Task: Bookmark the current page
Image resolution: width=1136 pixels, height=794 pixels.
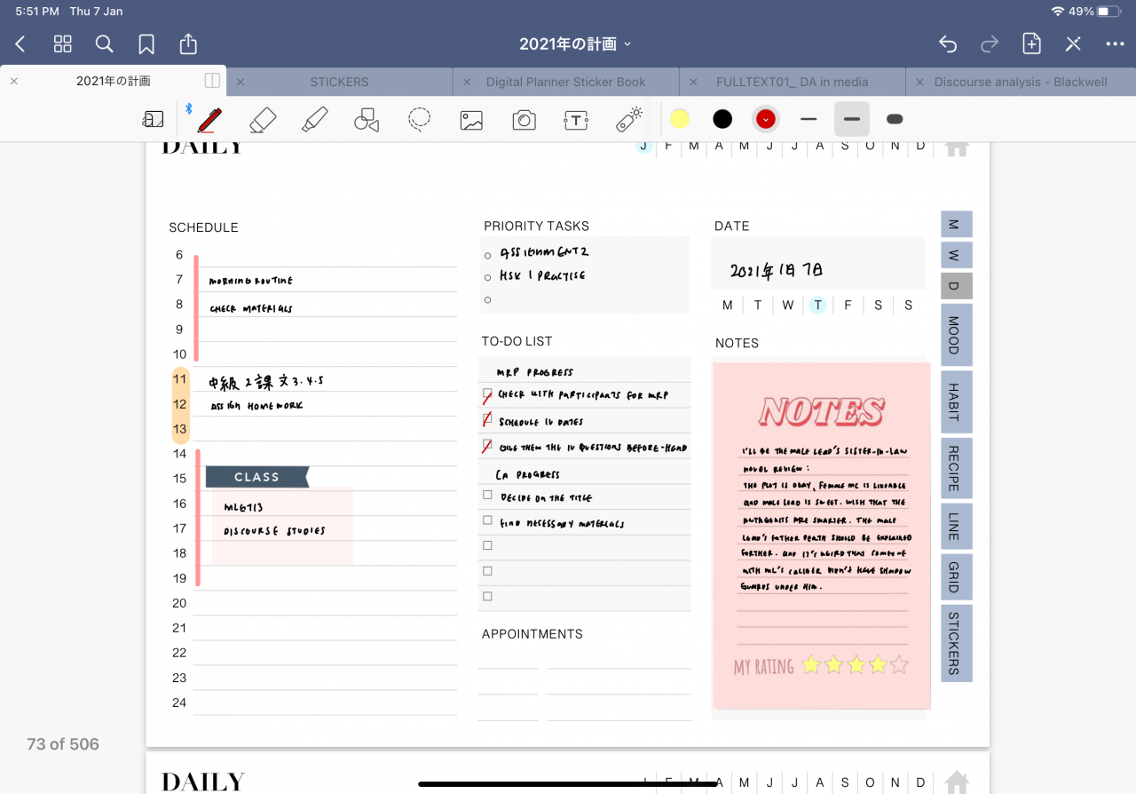Action: pos(146,44)
